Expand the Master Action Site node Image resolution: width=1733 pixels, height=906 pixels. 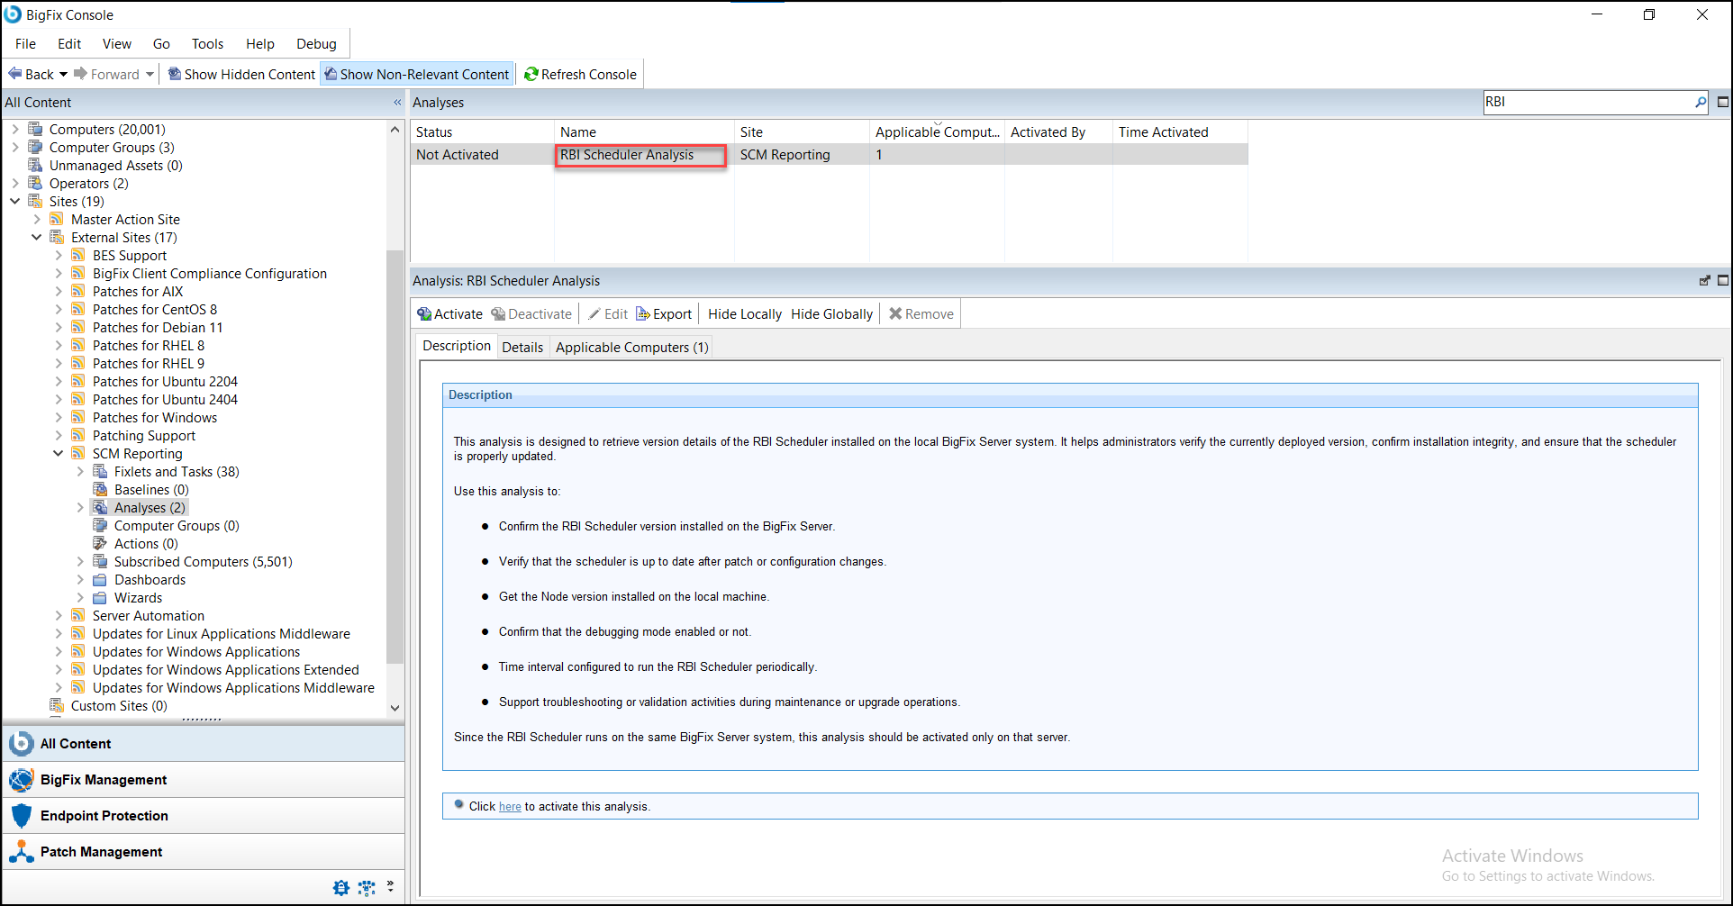coord(37,220)
